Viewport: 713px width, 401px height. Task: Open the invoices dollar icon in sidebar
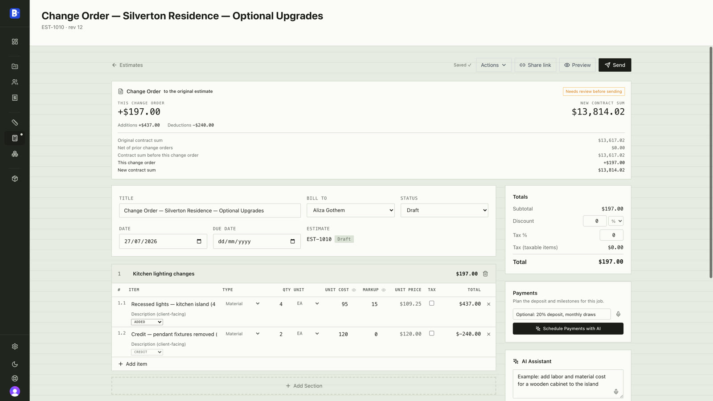tap(15, 98)
